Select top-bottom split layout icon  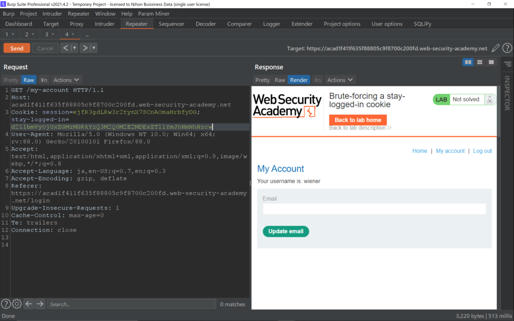pos(480,62)
